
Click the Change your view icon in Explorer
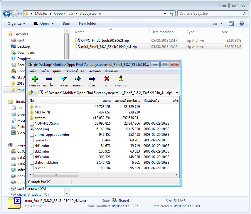[215, 24]
